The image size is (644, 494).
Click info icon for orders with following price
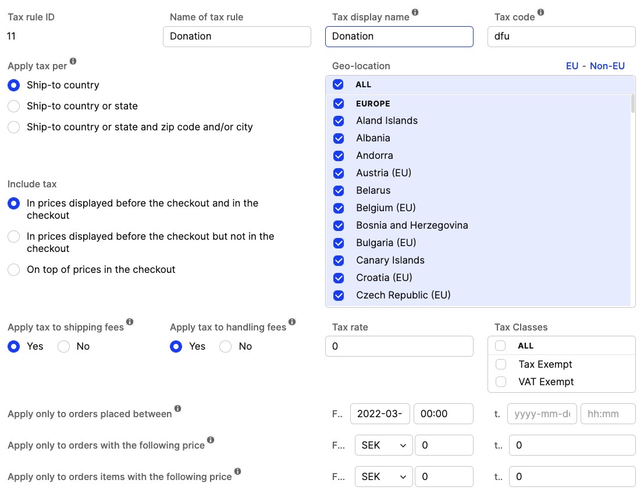pyautogui.click(x=211, y=440)
